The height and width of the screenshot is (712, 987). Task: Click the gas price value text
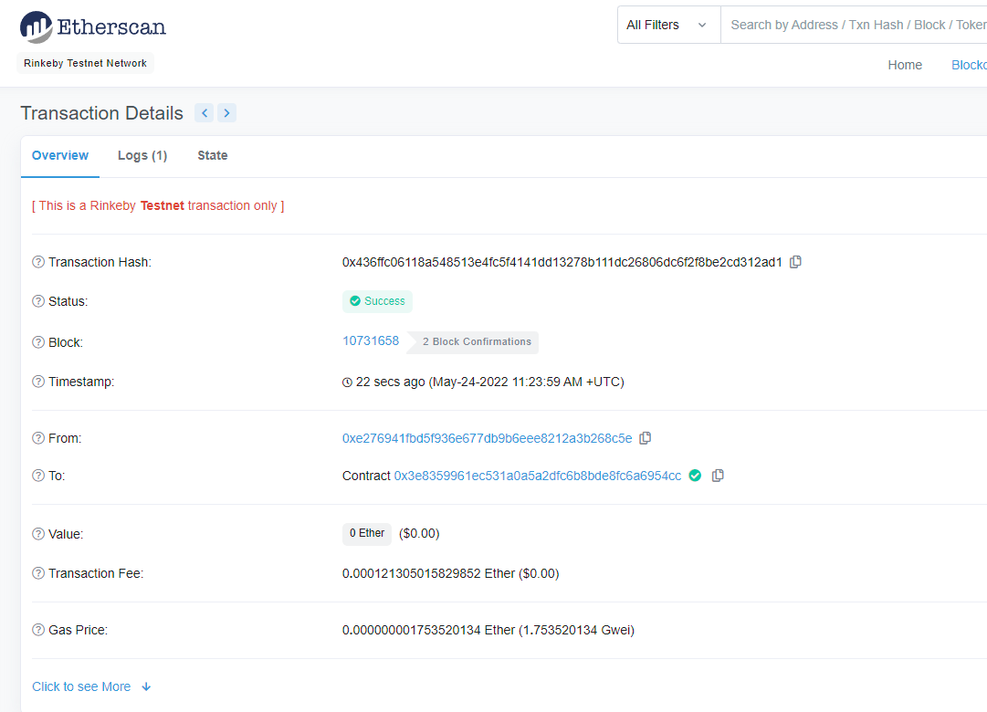coord(488,630)
